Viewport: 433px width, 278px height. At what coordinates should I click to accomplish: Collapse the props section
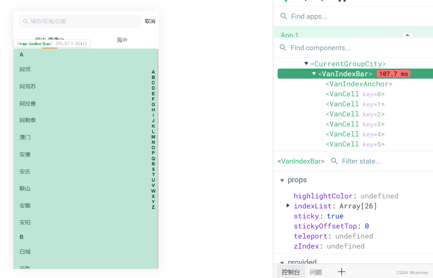click(282, 180)
